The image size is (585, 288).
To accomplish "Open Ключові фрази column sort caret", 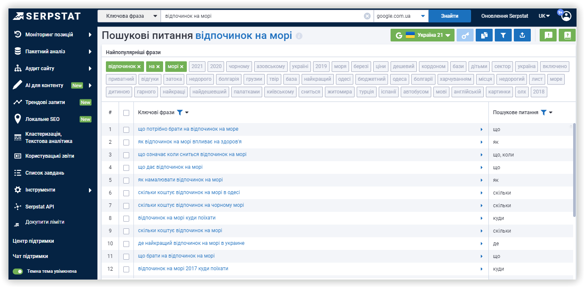I will click(x=187, y=113).
